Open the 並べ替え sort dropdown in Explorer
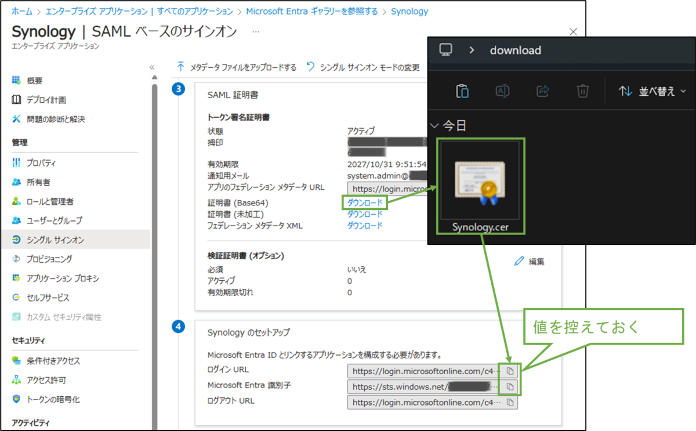This screenshot has width=696, height=431. (x=652, y=91)
